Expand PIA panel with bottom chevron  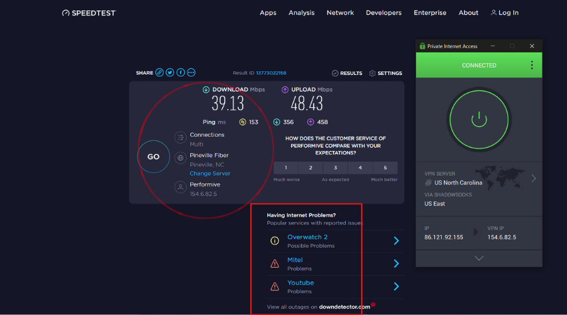(x=479, y=258)
